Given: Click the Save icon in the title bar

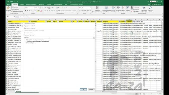Looking at the screenshot, I should (x=8, y=2).
